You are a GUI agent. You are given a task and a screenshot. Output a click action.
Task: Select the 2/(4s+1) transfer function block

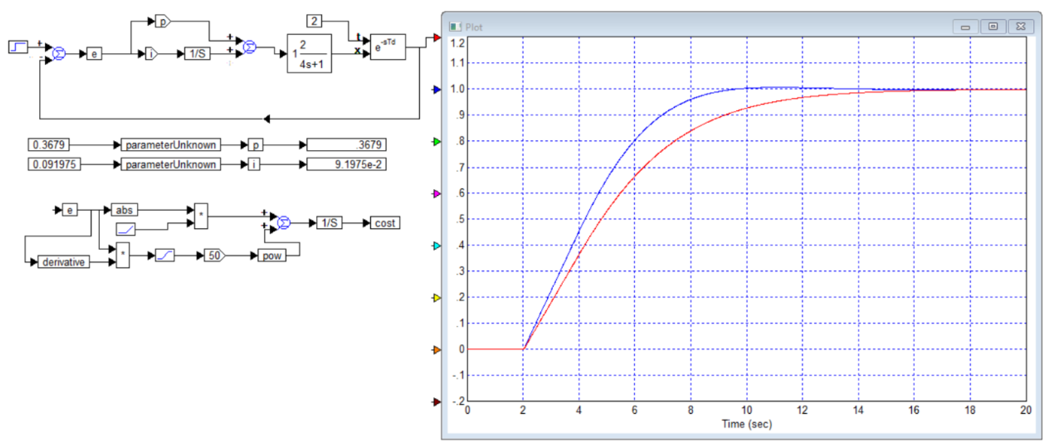[309, 54]
